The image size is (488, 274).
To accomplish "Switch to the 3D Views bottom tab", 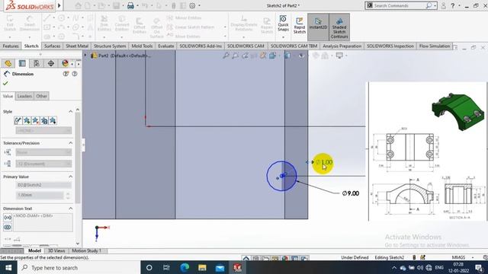I will point(56,250).
